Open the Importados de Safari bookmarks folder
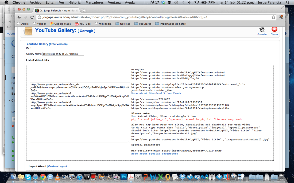 (x=171, y=24)
